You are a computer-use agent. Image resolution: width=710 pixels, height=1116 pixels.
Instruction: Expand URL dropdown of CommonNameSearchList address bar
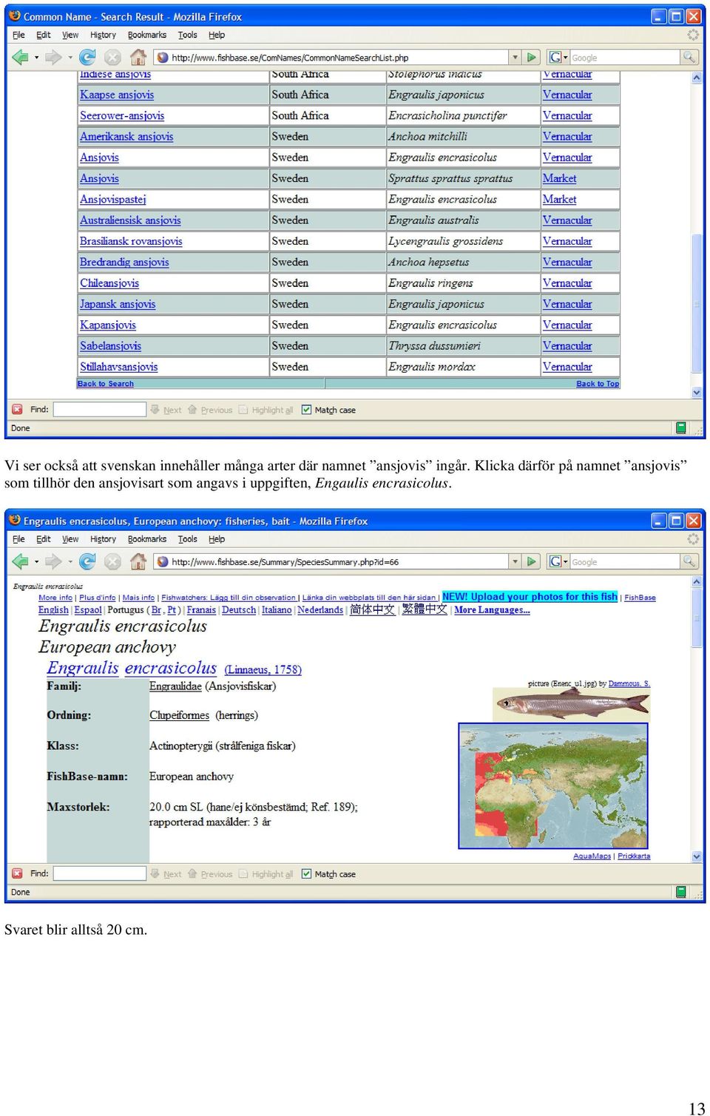click(515, 57)
